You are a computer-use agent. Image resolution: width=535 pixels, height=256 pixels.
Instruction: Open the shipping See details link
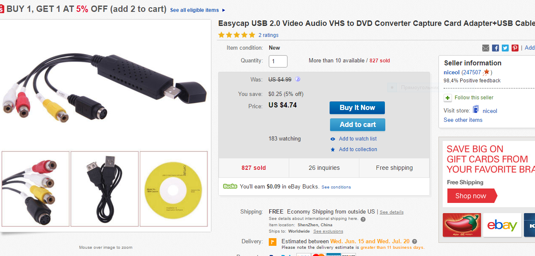pyautogui.click(x=391, y=212)
